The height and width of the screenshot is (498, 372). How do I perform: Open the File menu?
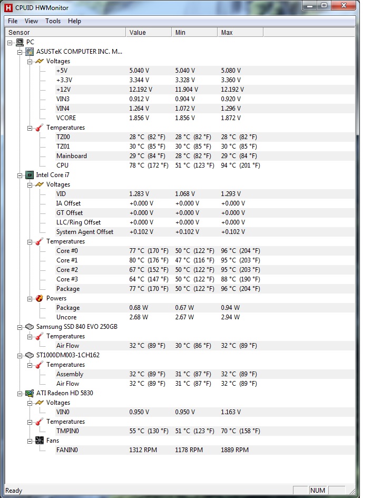tap(13, 21)
